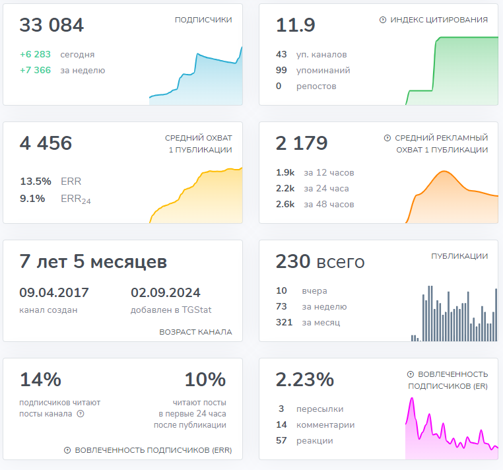Click the СРЕДНИЙ ОХВАТ 1 ПУБЛИКАЦИИ heading
The height and width of the screenshot is (470, 503).
click(x=199, y=144)
